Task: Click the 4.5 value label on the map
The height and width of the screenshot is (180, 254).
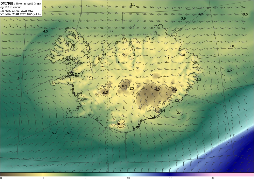Action: point(45,31)
